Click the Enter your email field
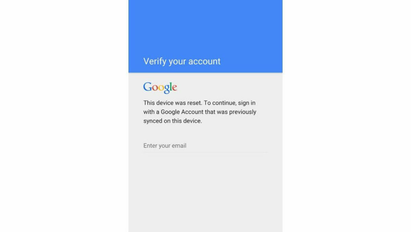 (205, 146)
